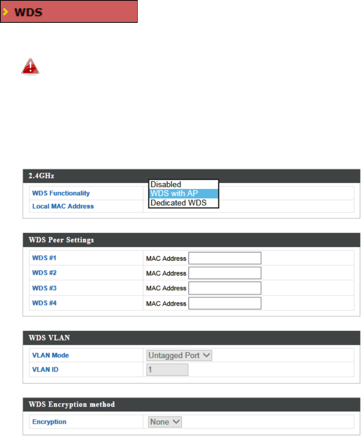The height and width of the screenshot is (436, 361).
Task: Open the VLAN Mode Untagged Port dropdown
Action: click(x=179, y=355)
